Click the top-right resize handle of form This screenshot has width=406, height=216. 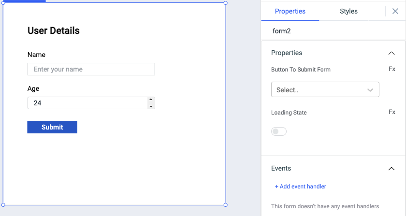point(226,3)
